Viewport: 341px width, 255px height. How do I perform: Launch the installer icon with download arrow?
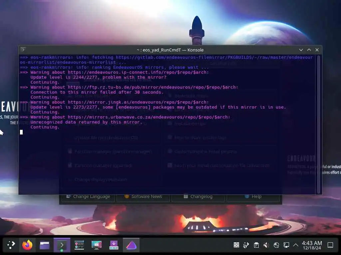click(114, 245)
